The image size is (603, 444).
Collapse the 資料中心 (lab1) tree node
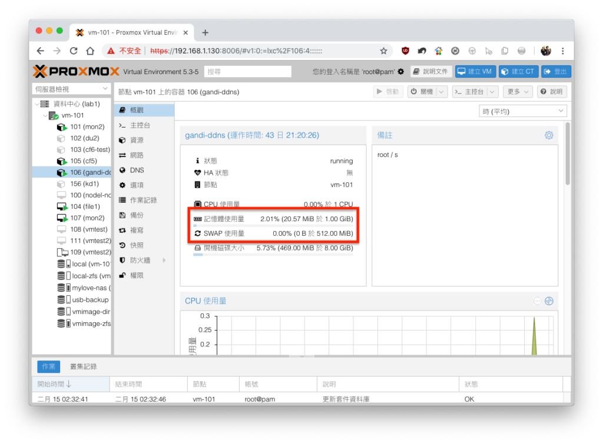(x=37, y=104)
